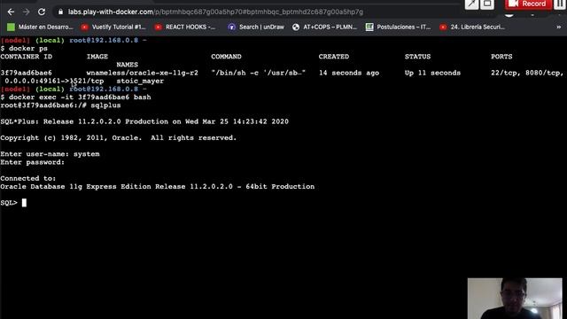
Task: Click the 'Copyright (c) 1982, 2011, Oracle' line
Action: (x=118, y=138)
